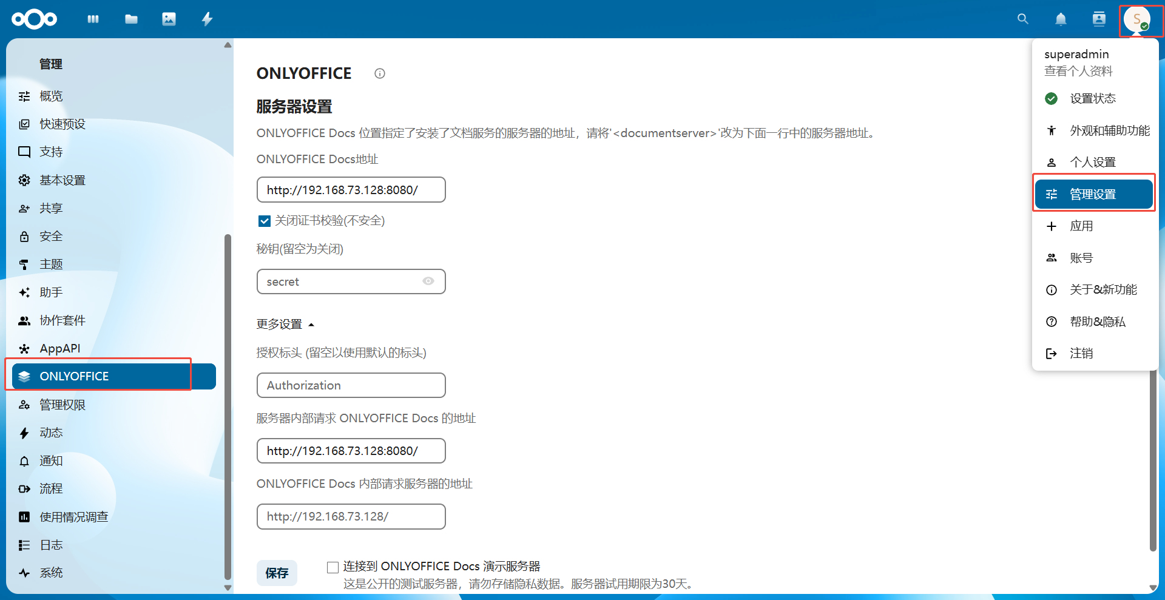Uncheck 关闭证书校验(不安全)
The width and height of the screenshot is (1165, 600).
pyautogui.click(x=265, y=220)
